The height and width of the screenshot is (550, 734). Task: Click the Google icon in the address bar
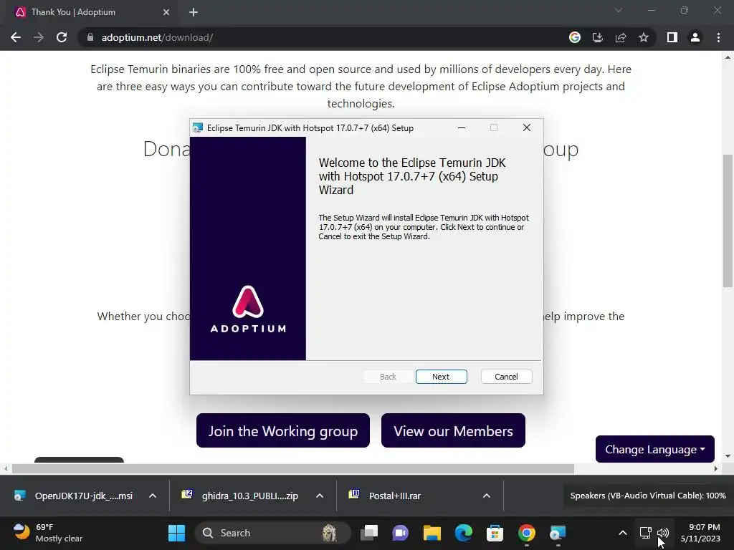574,37
